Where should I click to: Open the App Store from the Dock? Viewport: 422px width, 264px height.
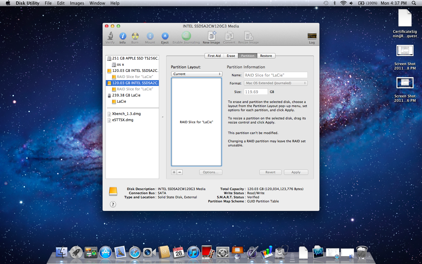(x=105, y=252)
